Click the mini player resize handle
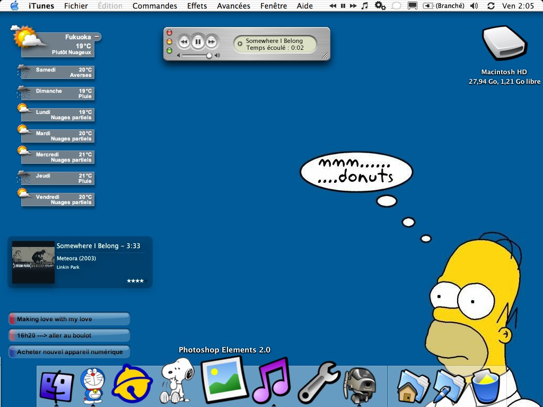Screen dimensions: 543x407 (x=325, y=56)
